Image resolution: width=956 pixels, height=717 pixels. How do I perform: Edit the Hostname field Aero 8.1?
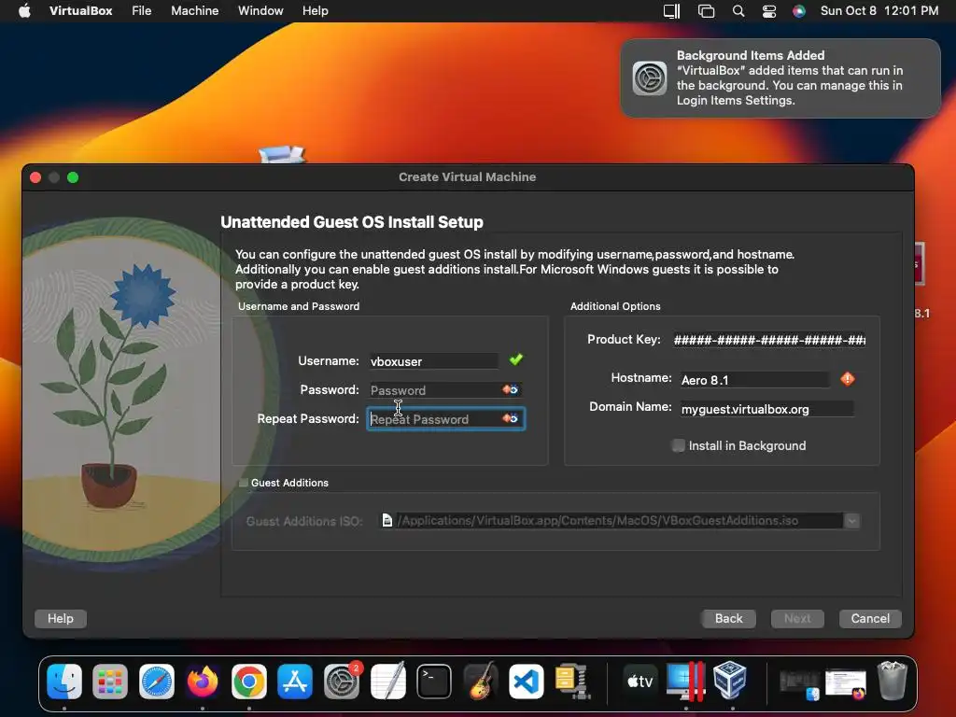(754, 380)
